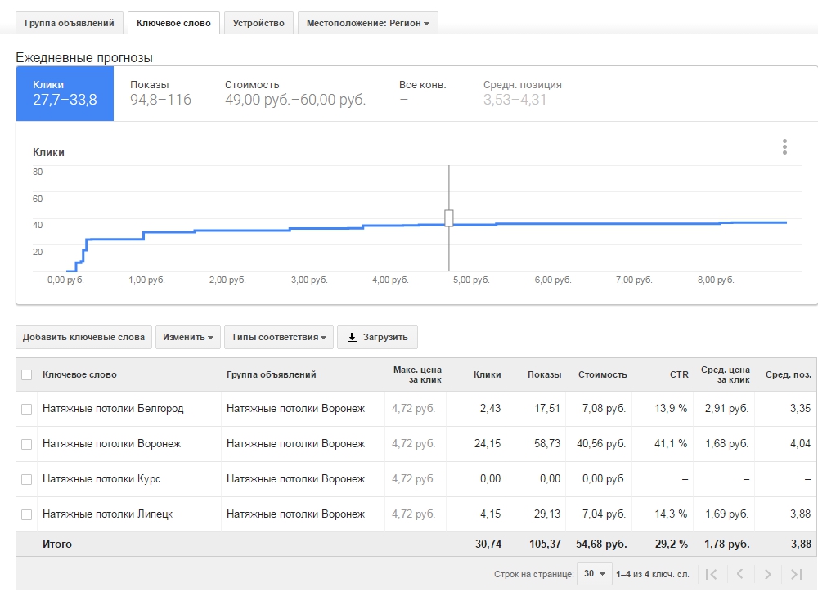Screen dimensions: 818x592
Task: Open the chart options menu via three-dot icon
Action: (x=784, y=147)
